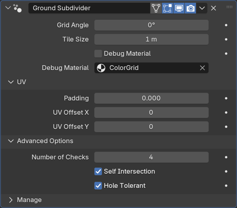Screen dimensions: 237x208
Task: Clear the ColorGrid debug material
Action: 202,68
